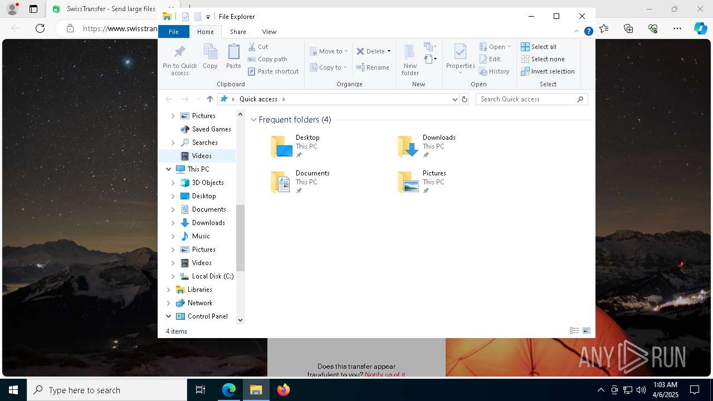Click navigation pane scrollbar down arrow
This screenshot has width=713, height=401.
241,320
